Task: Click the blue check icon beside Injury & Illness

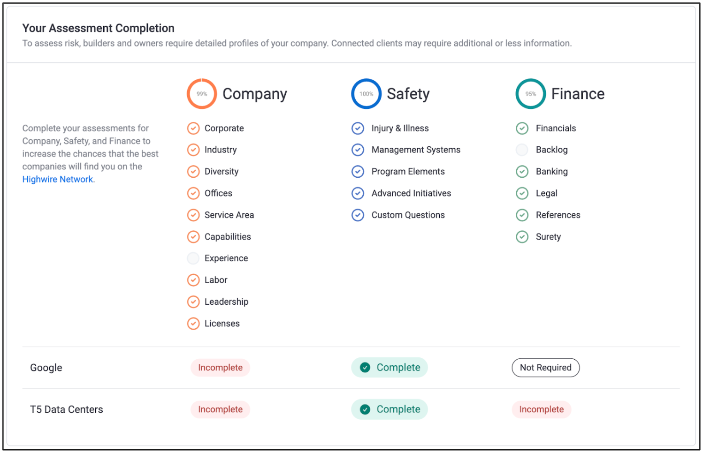Action: [358, 128]
